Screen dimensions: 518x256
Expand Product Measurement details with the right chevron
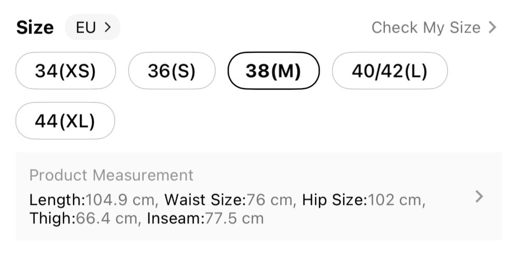click(x=479, y=196)
